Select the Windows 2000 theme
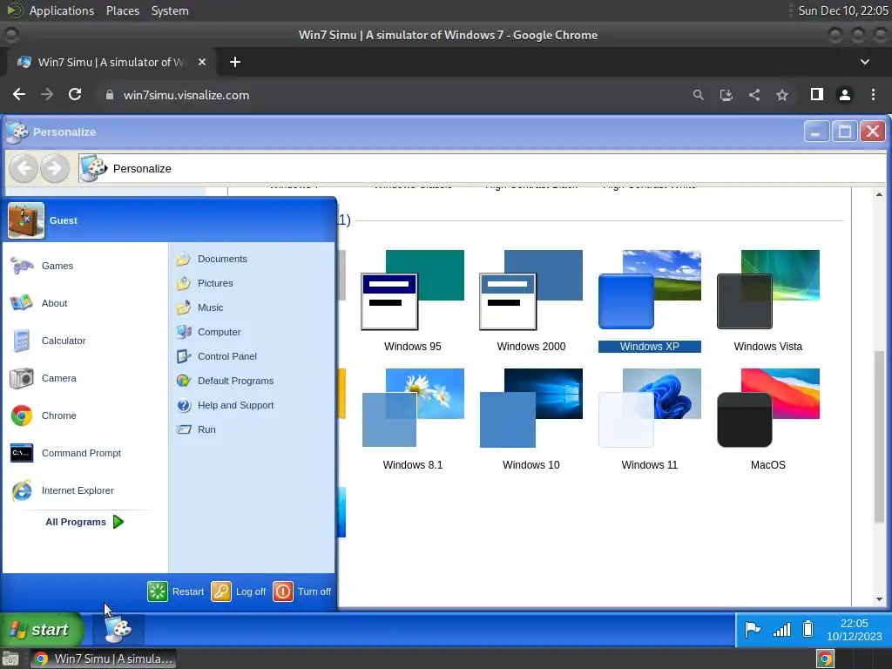Viewport: 892px width, 669px height. (x=530, y=301)
